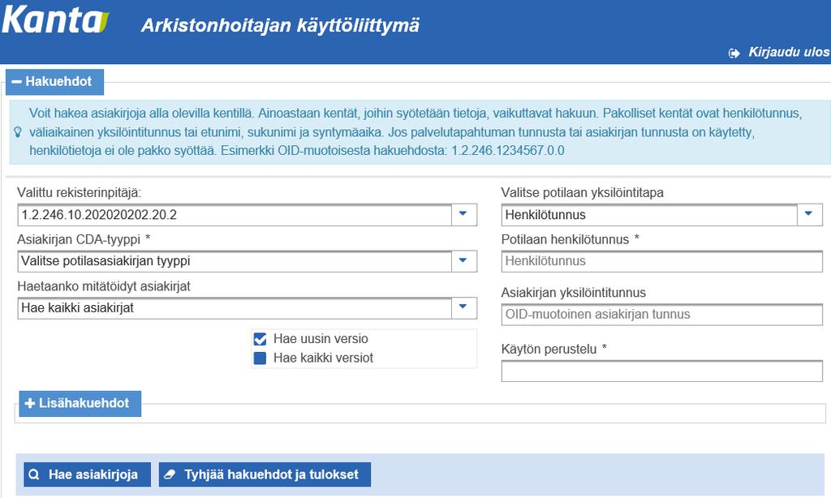Click the Asiakirjan yksilöintitunnus input field

tap(662, 314)
